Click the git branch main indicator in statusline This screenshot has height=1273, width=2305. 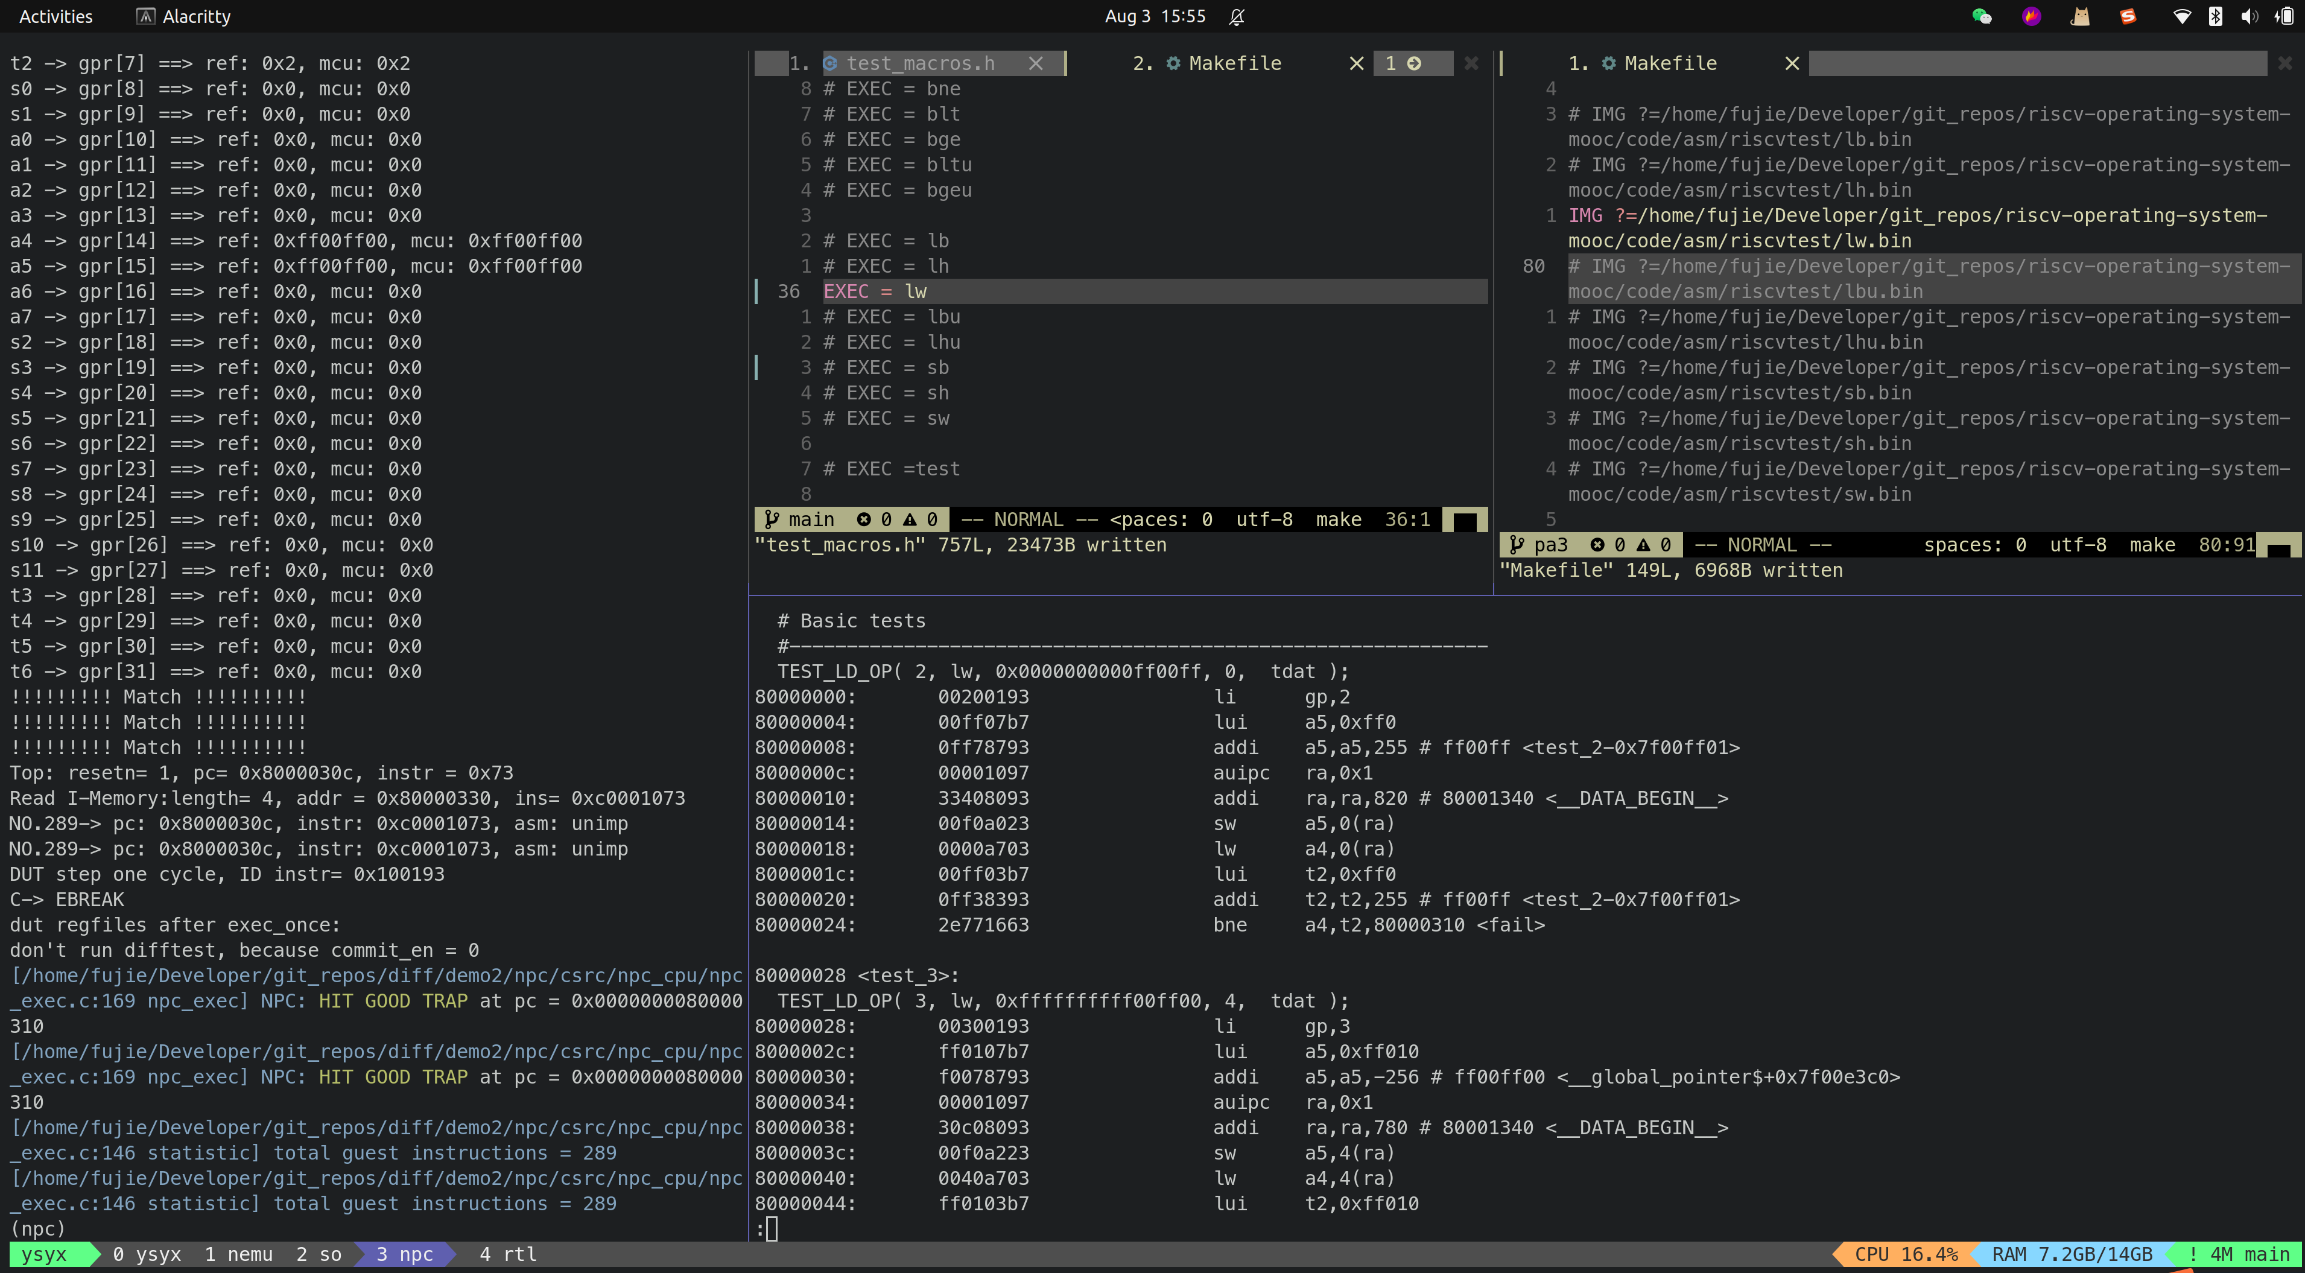pos(800,519)
